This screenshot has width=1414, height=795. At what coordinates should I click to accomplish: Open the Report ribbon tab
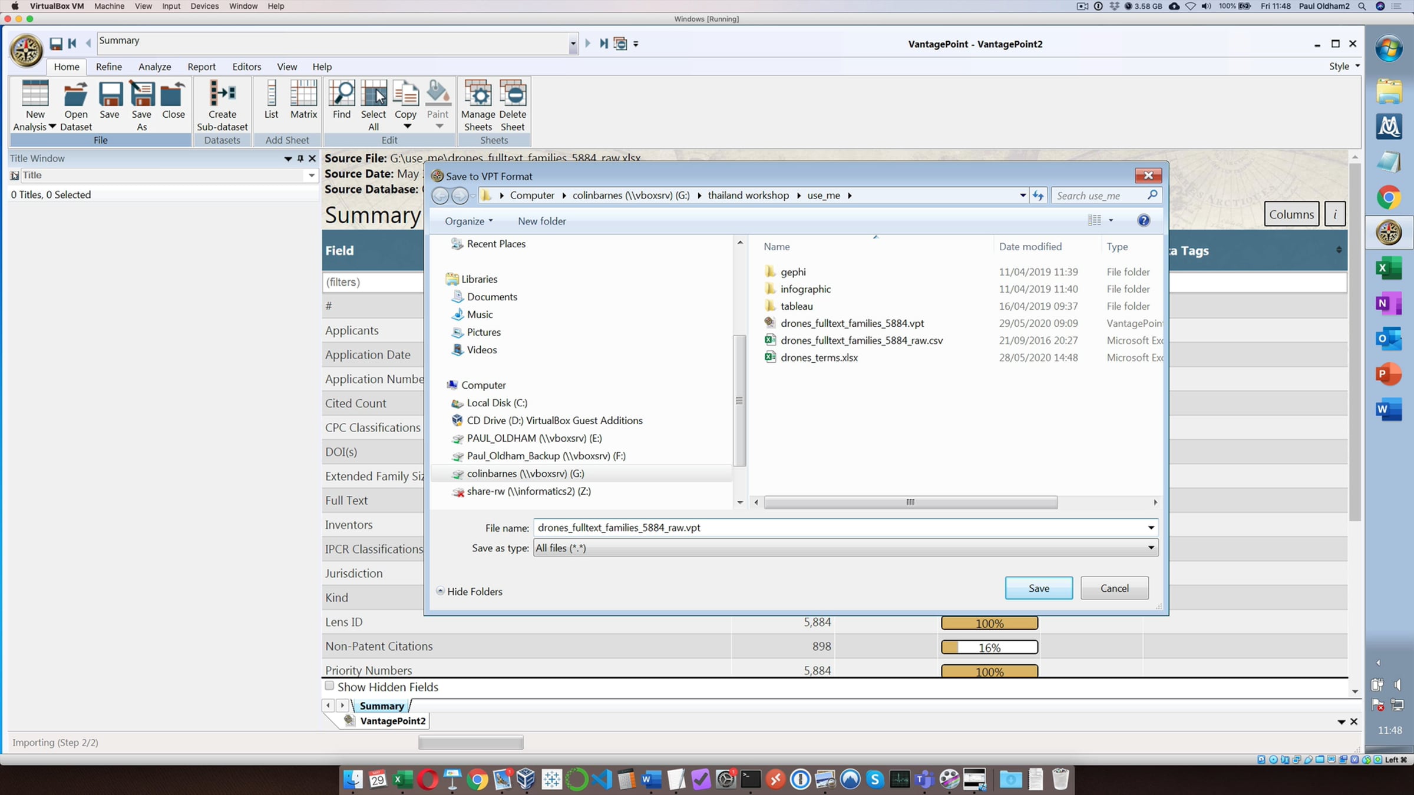click(x=201, y=67)
